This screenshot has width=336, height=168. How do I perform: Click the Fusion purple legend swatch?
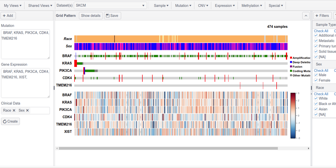[x=291, y=67]
